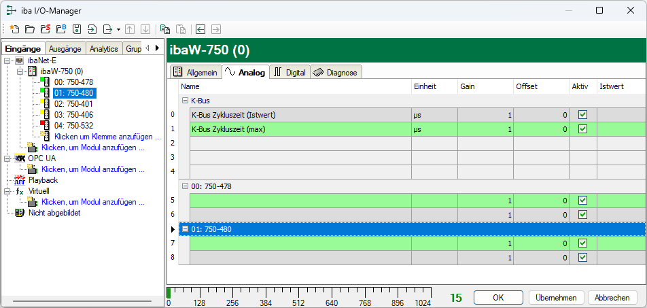Viewport: 647px width, 308px height.
Task: Click the OPC UA node icon
Action: 20,158
